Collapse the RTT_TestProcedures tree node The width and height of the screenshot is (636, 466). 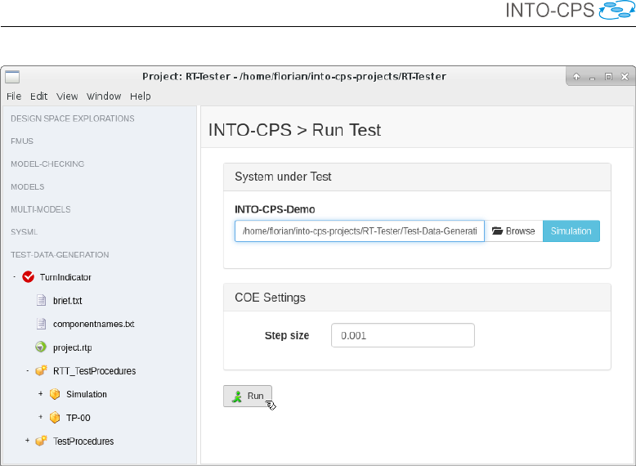[x=28, y=370]
